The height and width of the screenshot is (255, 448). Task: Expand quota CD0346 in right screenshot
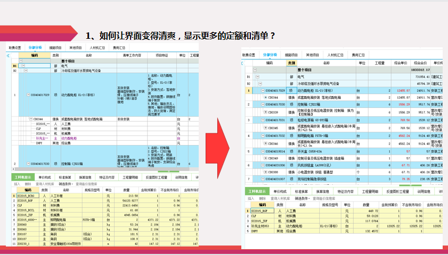265,143
